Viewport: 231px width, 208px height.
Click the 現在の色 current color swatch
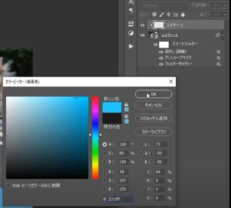click(x=112, y=118)
